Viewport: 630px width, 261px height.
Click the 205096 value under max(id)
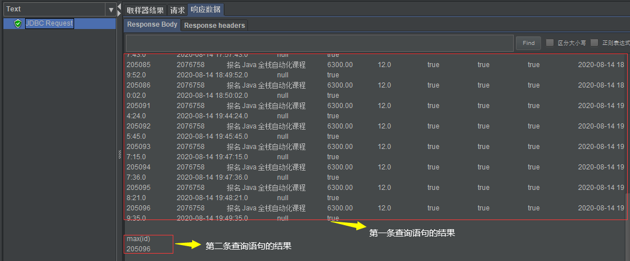pos(139,248)
